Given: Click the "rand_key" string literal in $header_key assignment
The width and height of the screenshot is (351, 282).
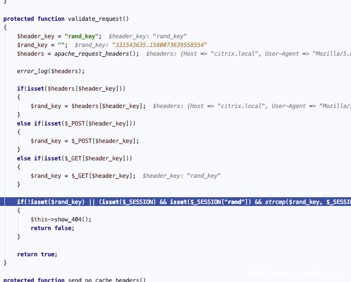Looking at the screenshot, I should click(83, 36).
